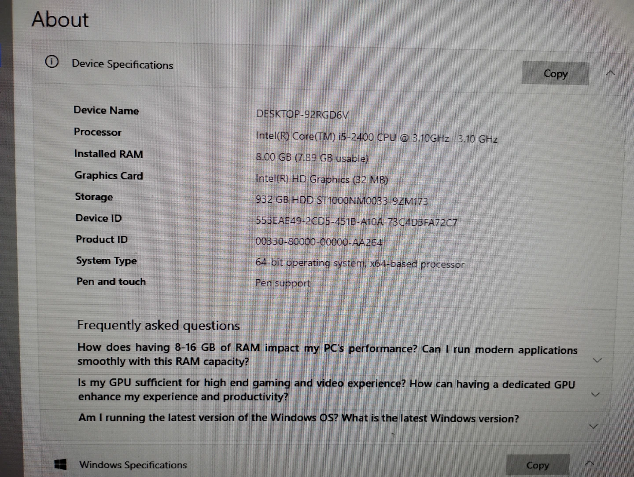Copy the Device Specifications details
Viewport: 634px width, 477px height.
point(555,73)
